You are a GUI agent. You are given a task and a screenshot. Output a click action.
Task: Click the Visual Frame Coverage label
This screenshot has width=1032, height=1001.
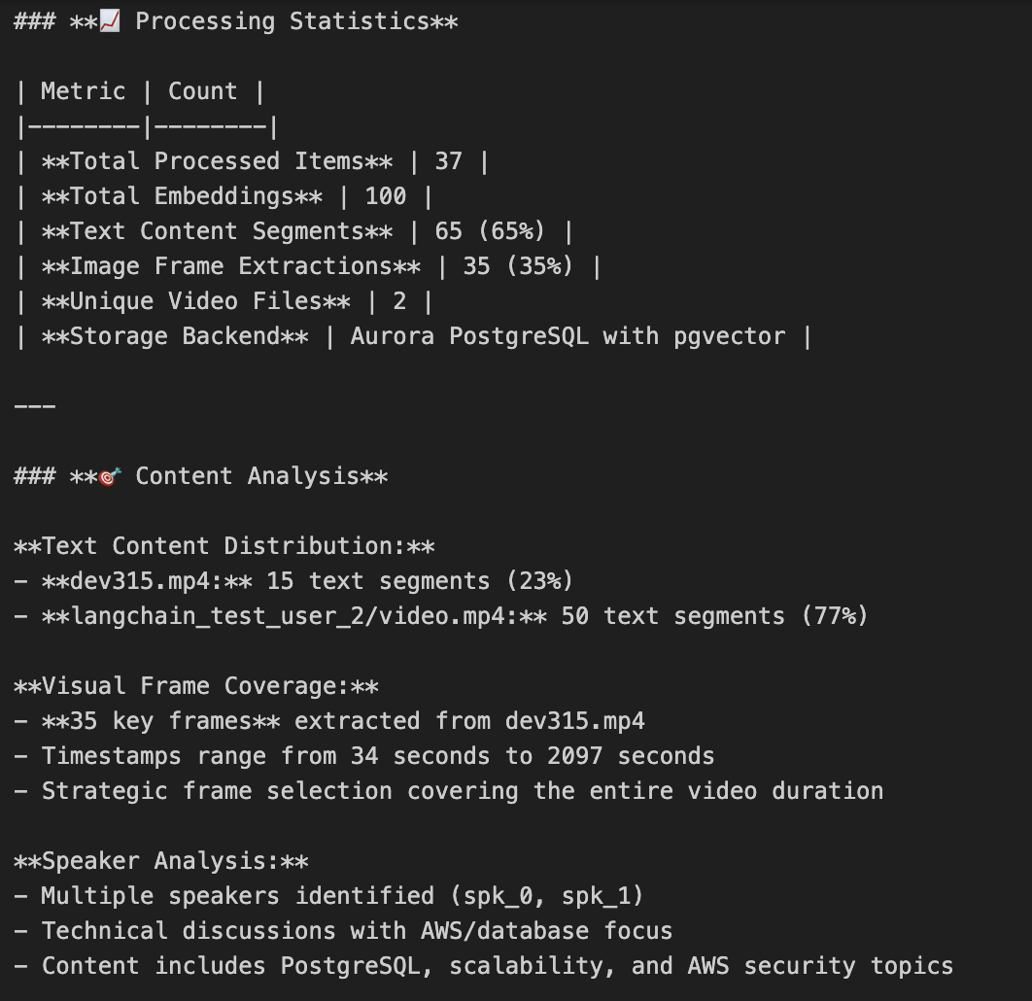tap(196, 686)
